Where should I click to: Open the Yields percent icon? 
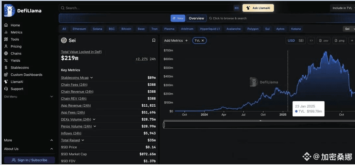(x=6, y=61)
